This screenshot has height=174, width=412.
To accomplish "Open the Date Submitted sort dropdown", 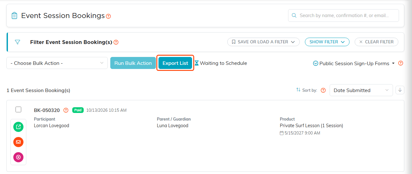I will (x=361, y=90).
